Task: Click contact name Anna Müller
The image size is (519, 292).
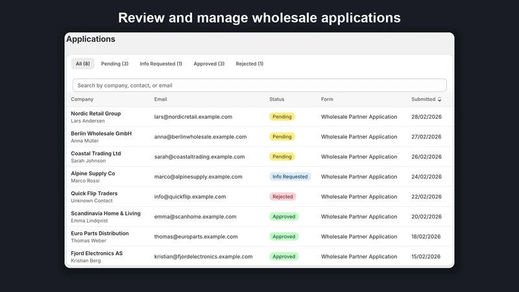Action: 85,141
